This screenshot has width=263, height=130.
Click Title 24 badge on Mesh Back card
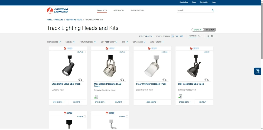tap(96, 96)
